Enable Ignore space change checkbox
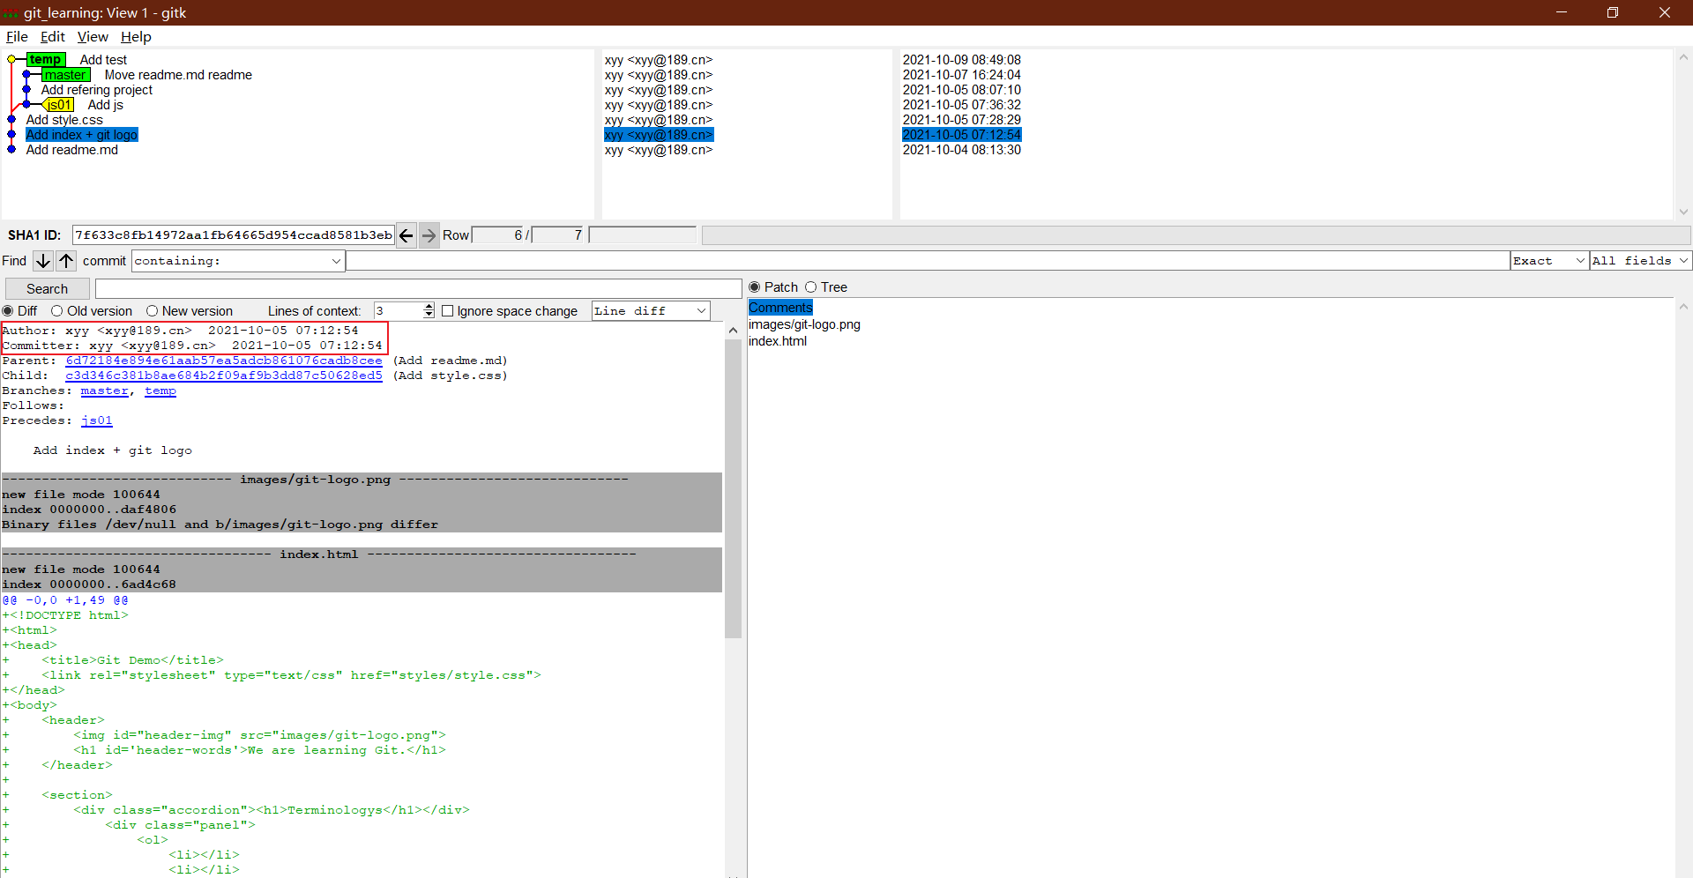 [x=447, y=311]
